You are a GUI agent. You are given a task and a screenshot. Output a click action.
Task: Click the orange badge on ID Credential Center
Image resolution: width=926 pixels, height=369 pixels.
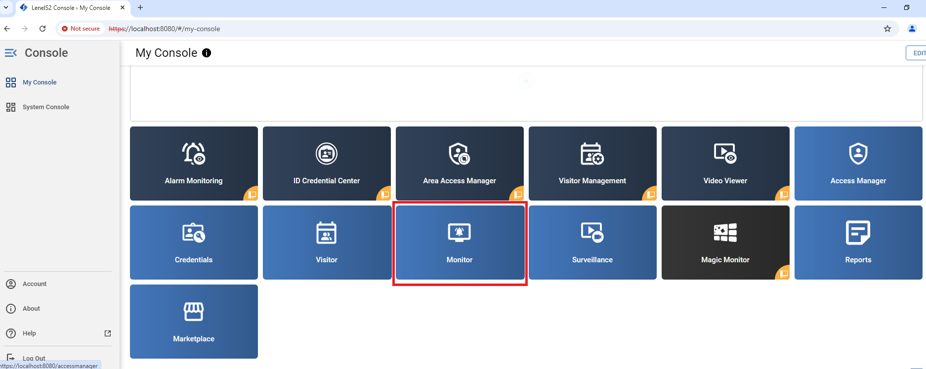pos(384,194)
